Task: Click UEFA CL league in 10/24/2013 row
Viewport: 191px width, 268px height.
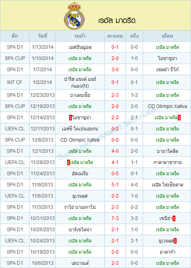Action: tap(15, 241)
